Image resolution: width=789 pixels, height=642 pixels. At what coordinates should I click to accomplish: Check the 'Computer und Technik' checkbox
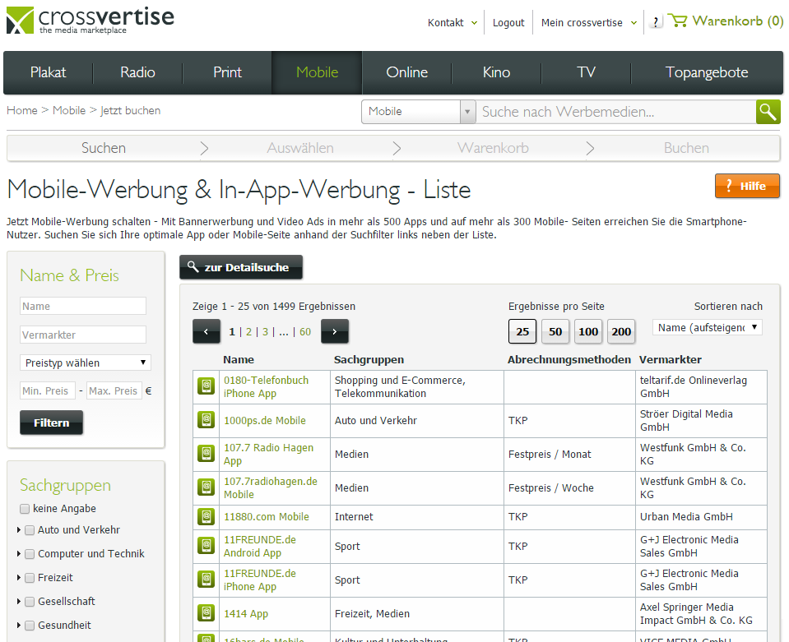(x=30, y=554)
